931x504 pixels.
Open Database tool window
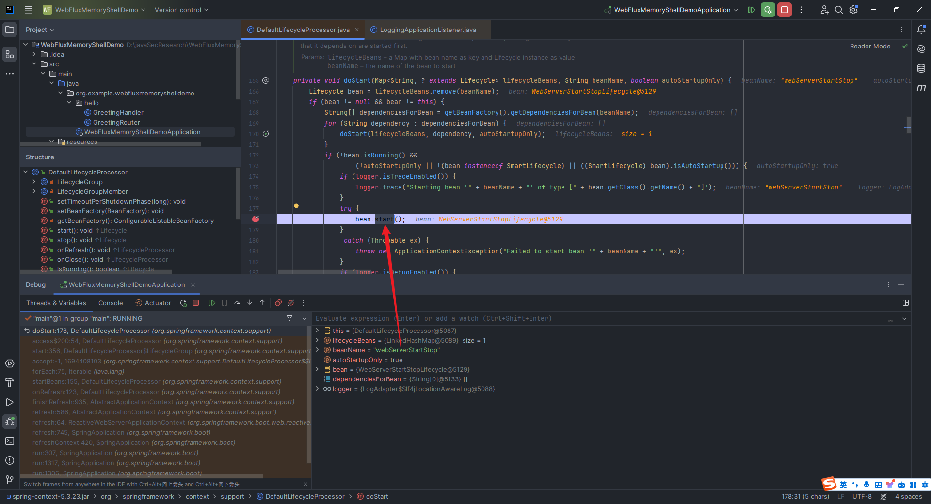click(921, 68)
